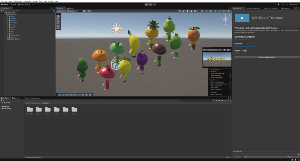The height and width of the screenshot is (161, 300).
Task: Click Remove Readme Assets button
Action: (267, 57)
